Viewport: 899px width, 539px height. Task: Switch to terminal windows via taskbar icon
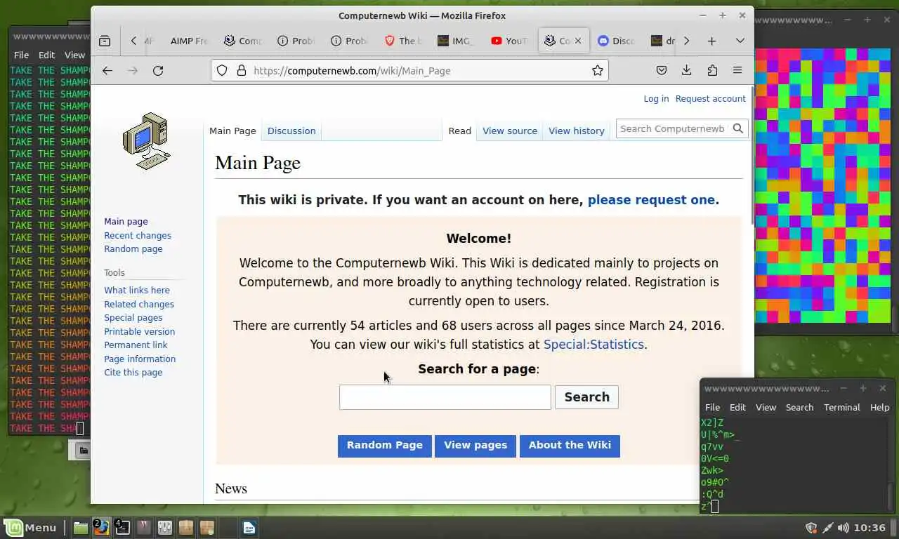[x=122, y=528]
